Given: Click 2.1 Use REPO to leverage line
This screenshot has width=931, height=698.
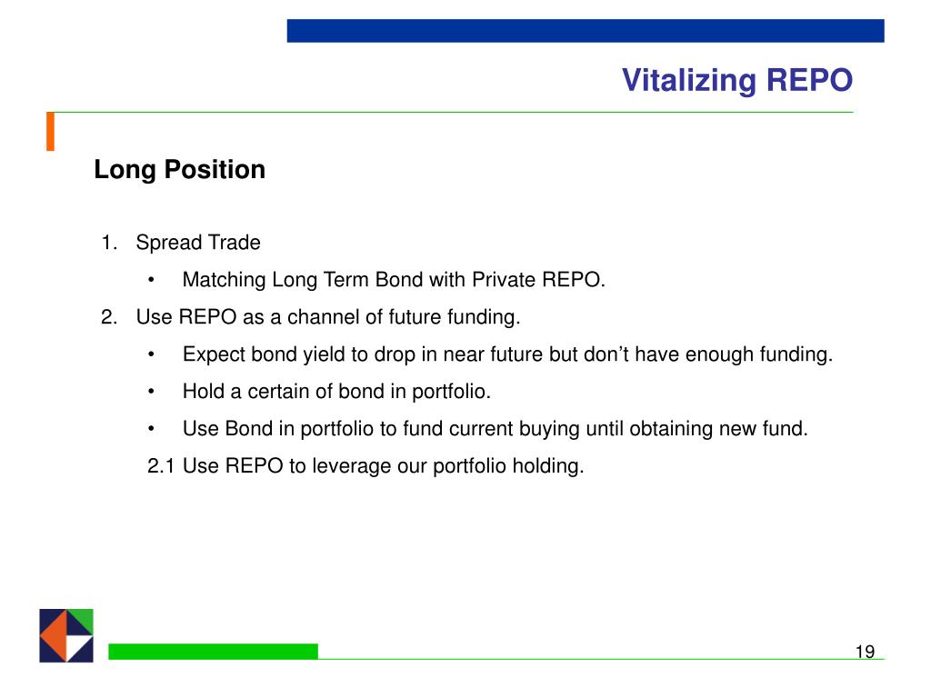Looking at the screenshot, I should point(365,466).
